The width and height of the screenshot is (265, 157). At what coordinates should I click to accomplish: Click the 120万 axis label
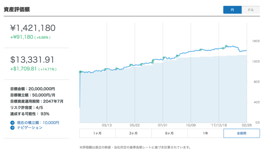(x=256, y=62)
